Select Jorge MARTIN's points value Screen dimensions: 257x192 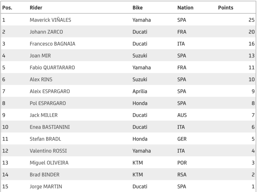tap(253, 187)
